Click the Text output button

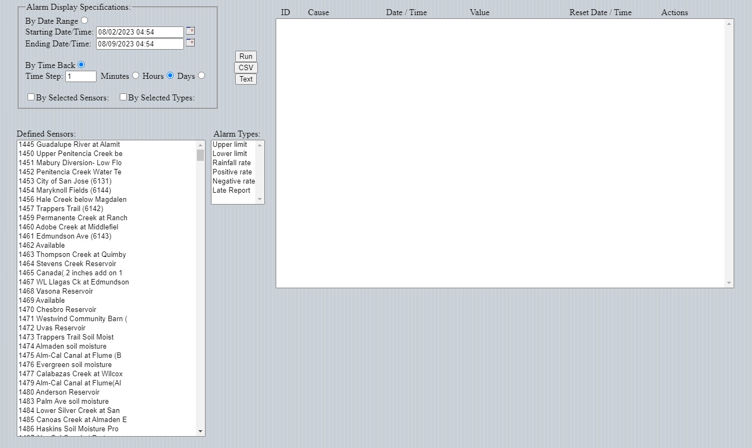click(245, 79)
